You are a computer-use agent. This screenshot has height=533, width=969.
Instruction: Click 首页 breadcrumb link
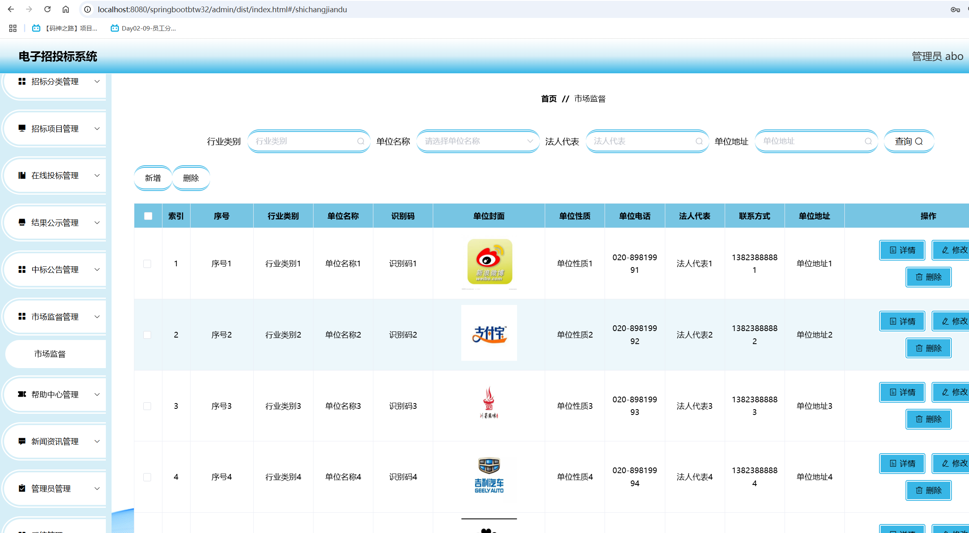click(x=548, y=99)
